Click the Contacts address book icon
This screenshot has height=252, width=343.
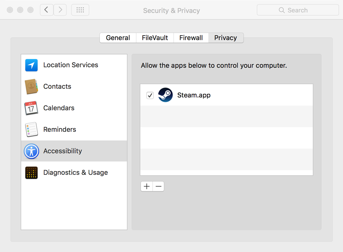tap(31, 86)
